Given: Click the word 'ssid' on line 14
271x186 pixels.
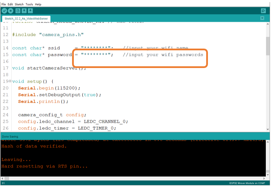Looking at the screenshot, I should click(54, 48).
